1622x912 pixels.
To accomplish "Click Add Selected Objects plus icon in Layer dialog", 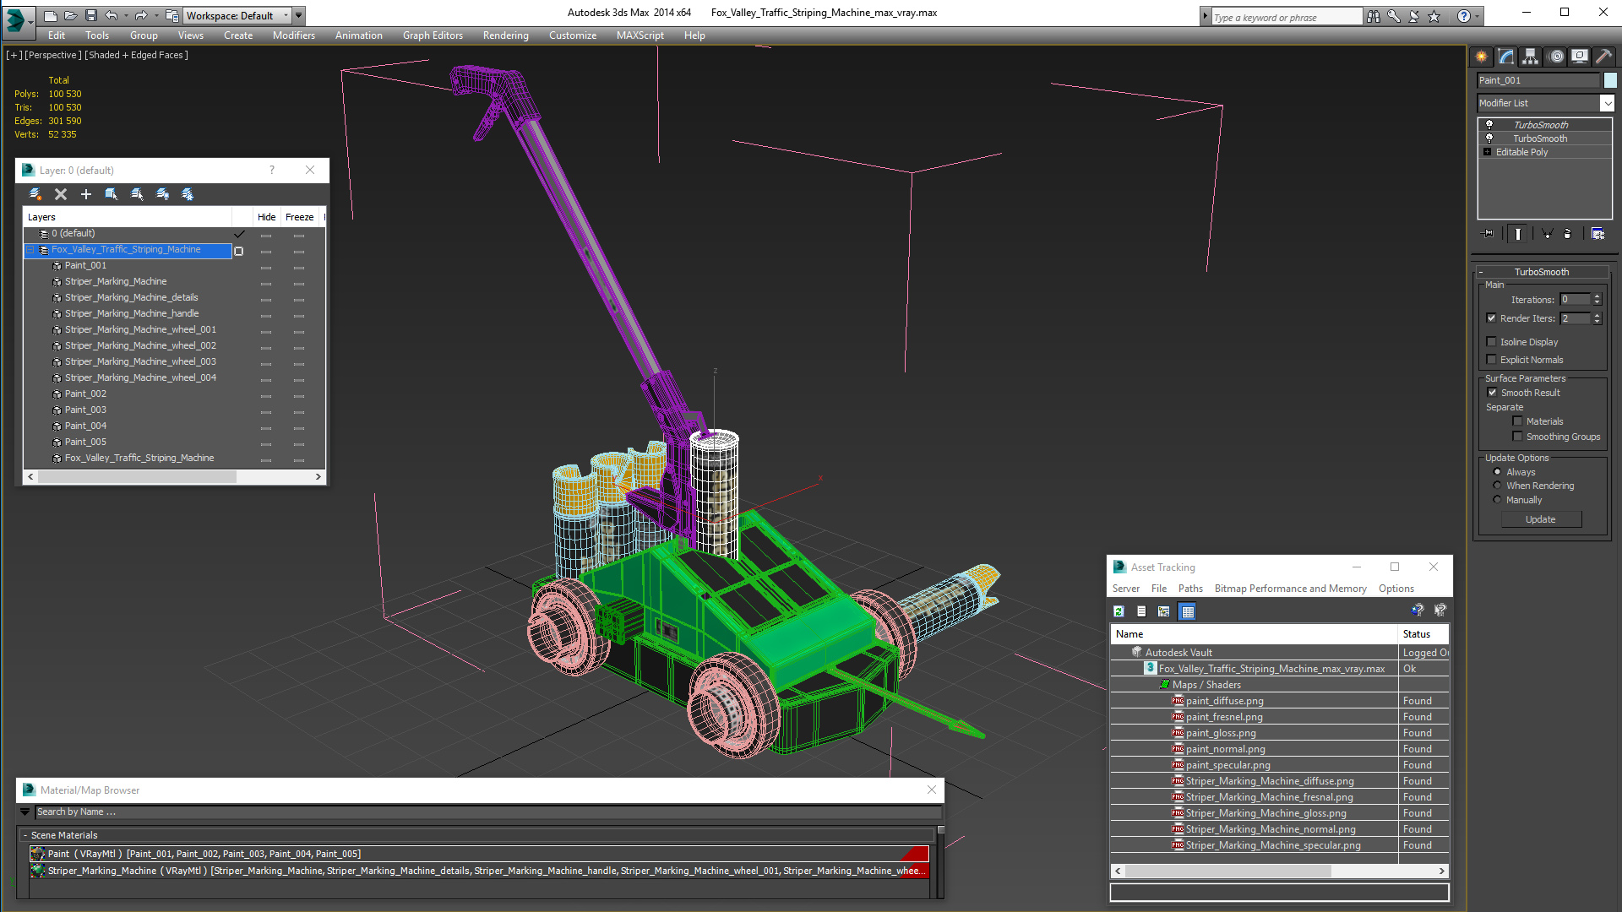I will point(86,194).
